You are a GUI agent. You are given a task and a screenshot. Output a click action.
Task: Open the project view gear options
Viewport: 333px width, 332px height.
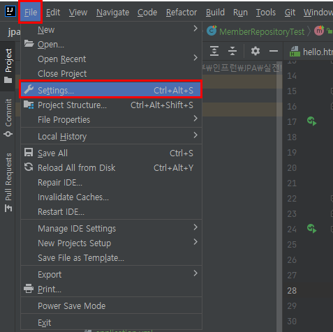(x=256, y=51)
